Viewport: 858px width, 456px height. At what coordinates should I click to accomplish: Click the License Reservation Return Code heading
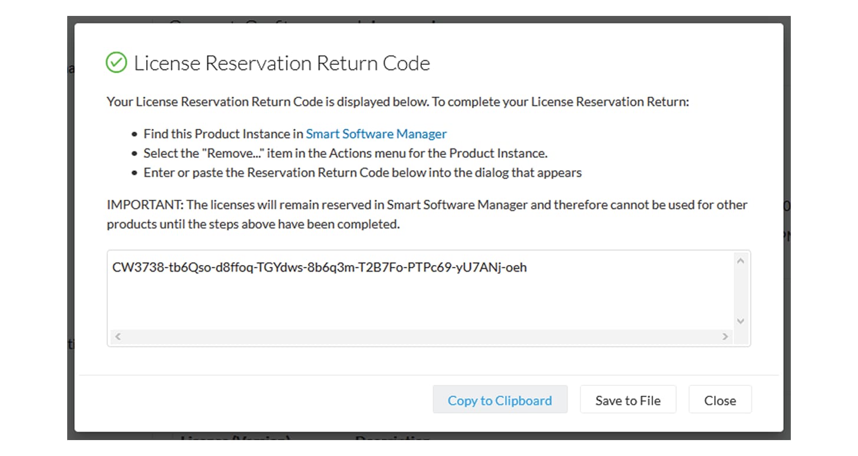click(x=282, y=63)
